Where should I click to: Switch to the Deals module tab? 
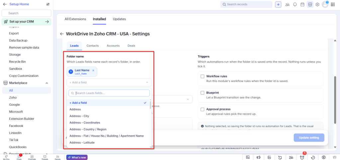131,46
